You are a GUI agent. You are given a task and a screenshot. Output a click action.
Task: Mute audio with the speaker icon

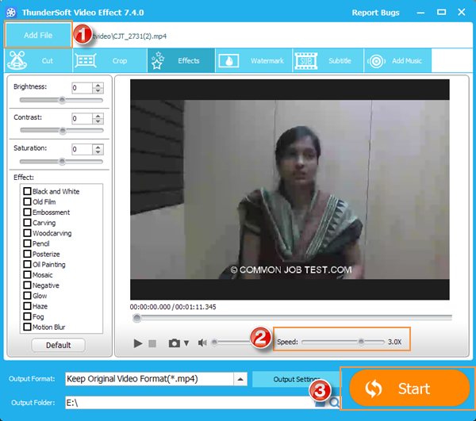point(202,343)
